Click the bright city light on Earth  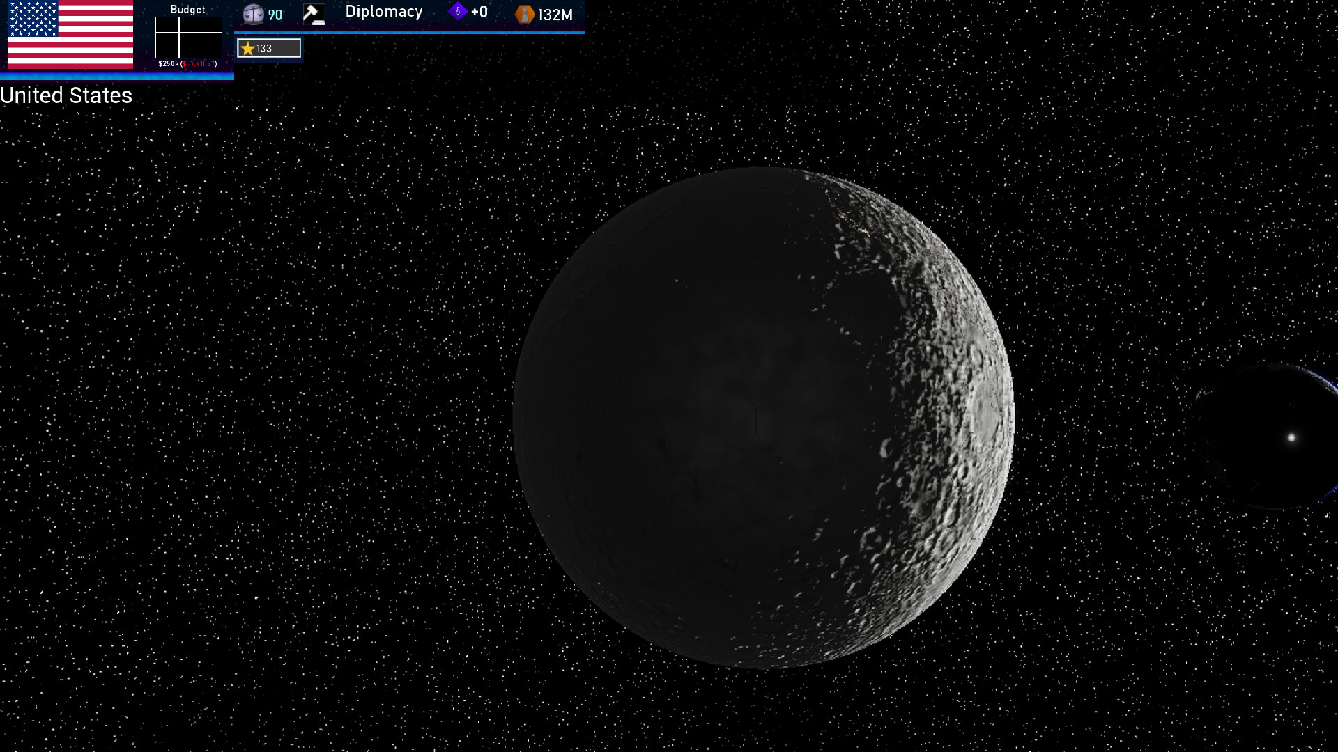point(1291,438)
